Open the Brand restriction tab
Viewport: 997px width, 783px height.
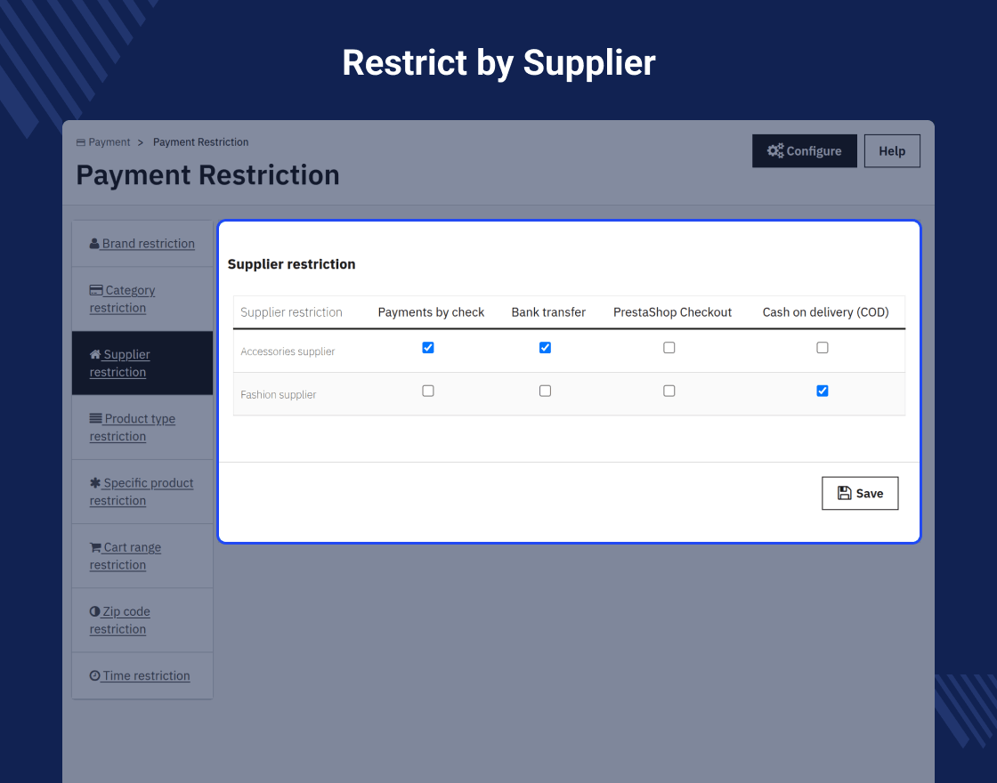click(142, 244)
